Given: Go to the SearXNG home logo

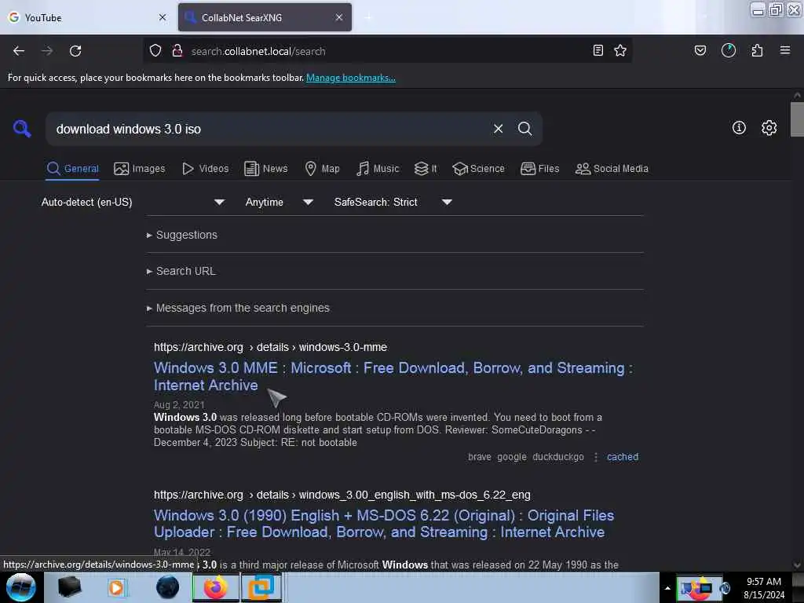Looking at the screenshot, I should point(22,128).
